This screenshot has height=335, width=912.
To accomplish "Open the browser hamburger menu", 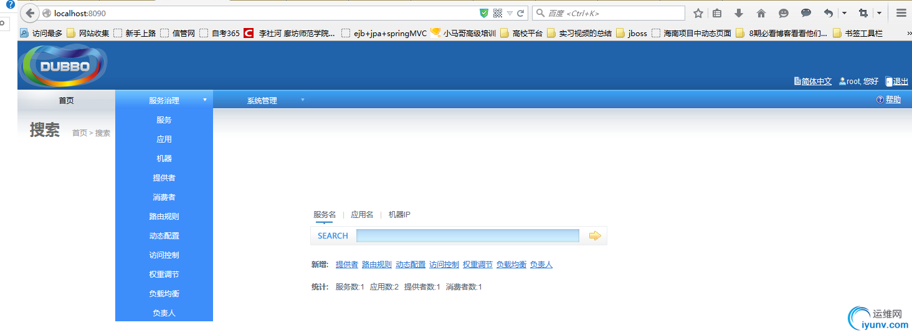I will (901, 13).
